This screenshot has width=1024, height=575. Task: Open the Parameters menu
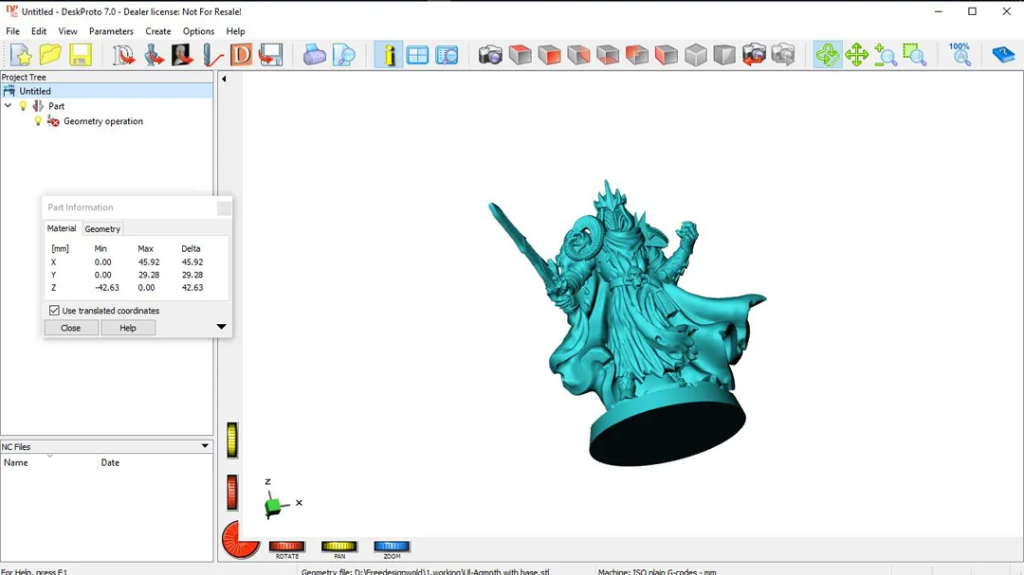111,31
